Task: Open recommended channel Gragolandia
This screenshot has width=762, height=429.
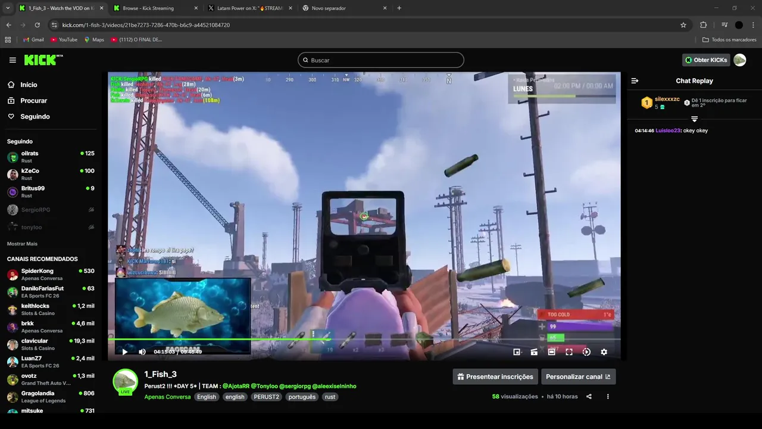Action: point(51,397)
